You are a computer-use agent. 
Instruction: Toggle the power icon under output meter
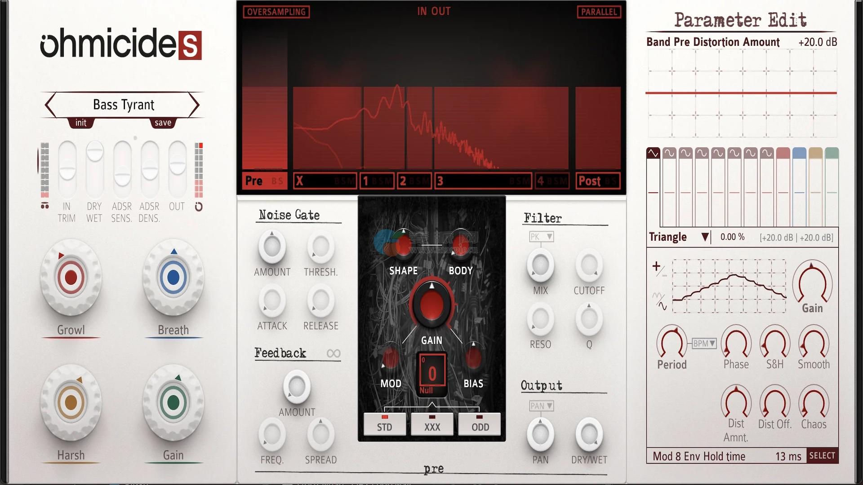click(x=199, y=207)
